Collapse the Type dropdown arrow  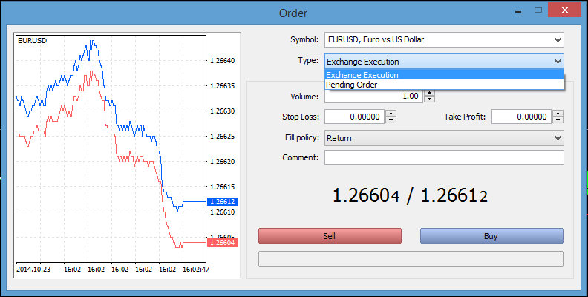pyautogui.click(x=558, y=62)
